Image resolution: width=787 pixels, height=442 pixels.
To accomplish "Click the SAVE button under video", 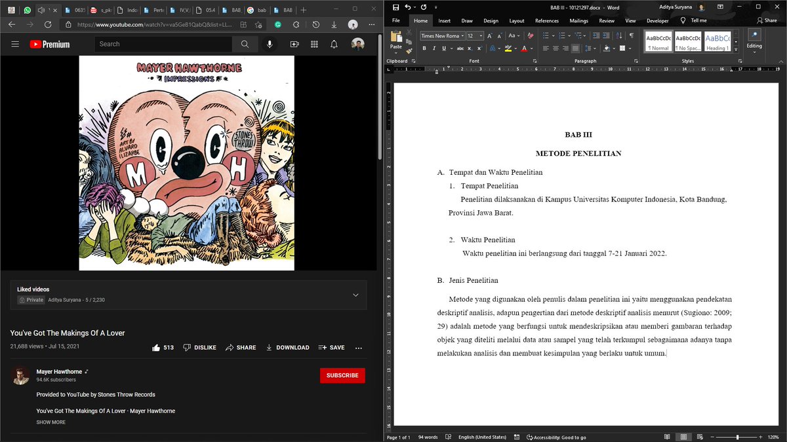I will [x=331, y=348].
